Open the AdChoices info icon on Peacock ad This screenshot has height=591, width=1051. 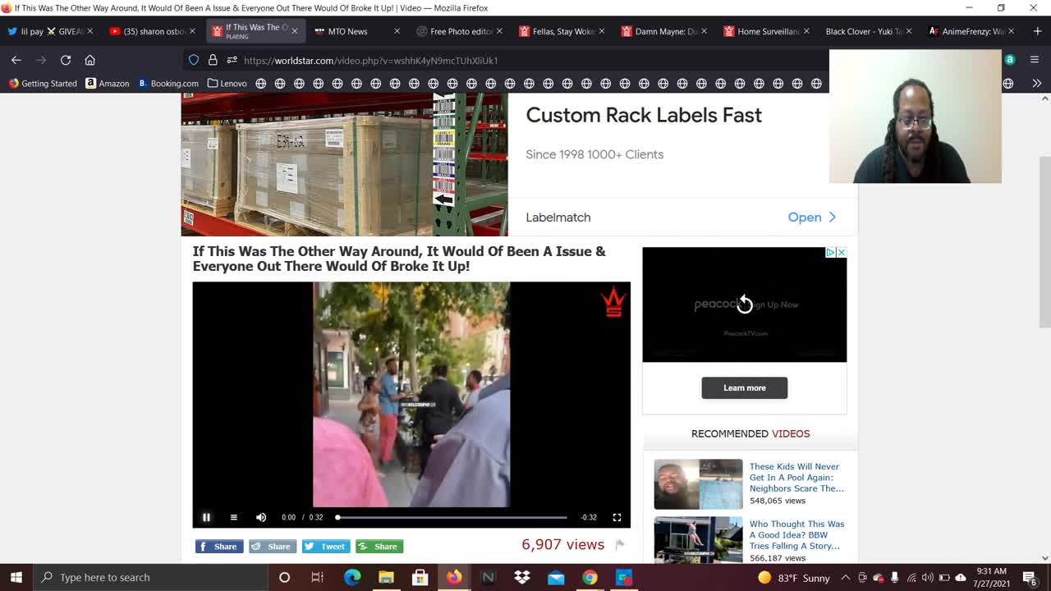tap(830, 253)
